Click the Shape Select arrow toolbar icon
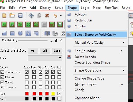The height and width of the screenshot is (102, 133). 28,33
